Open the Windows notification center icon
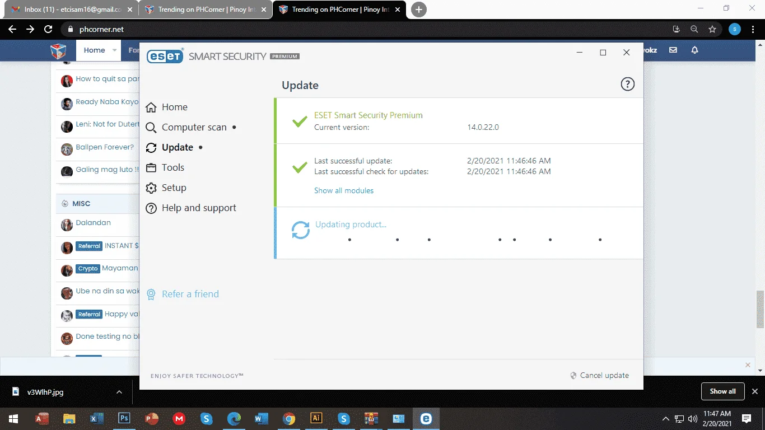The image size is (765, 430). pyautogui.click(x=747, y=418)
